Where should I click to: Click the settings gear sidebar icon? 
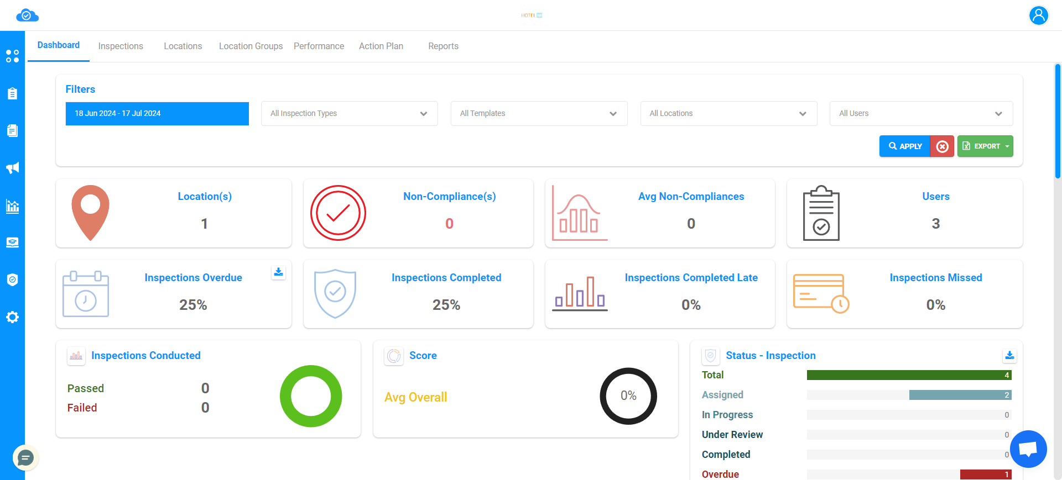12,317
